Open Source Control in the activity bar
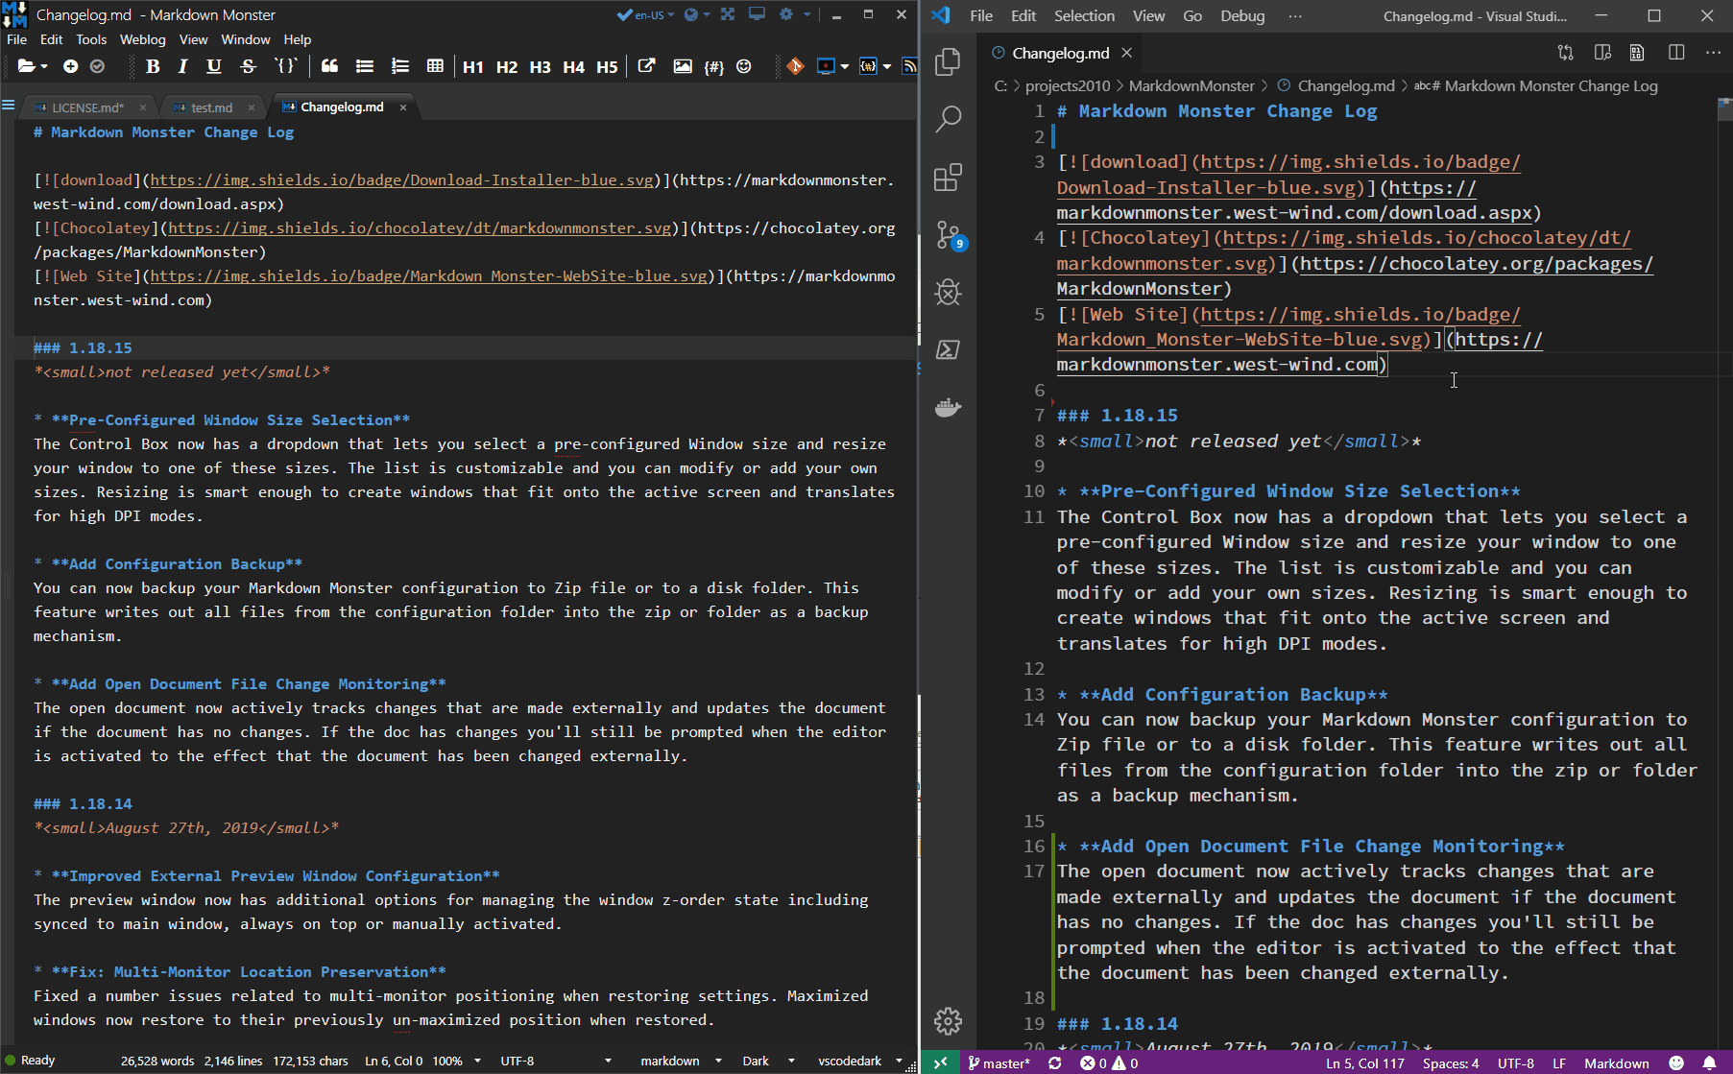 coord(948,235)
